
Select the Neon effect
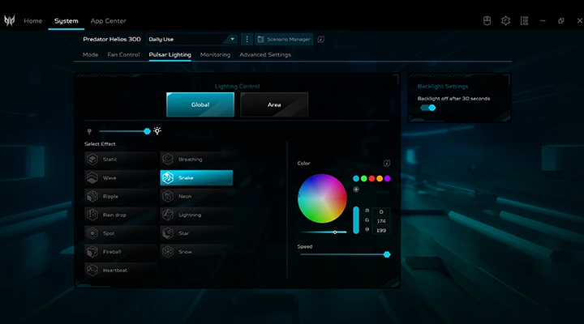(x=196, y=196)
